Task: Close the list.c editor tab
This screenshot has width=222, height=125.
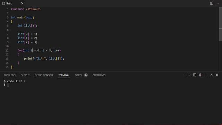Action: [22, 3]
